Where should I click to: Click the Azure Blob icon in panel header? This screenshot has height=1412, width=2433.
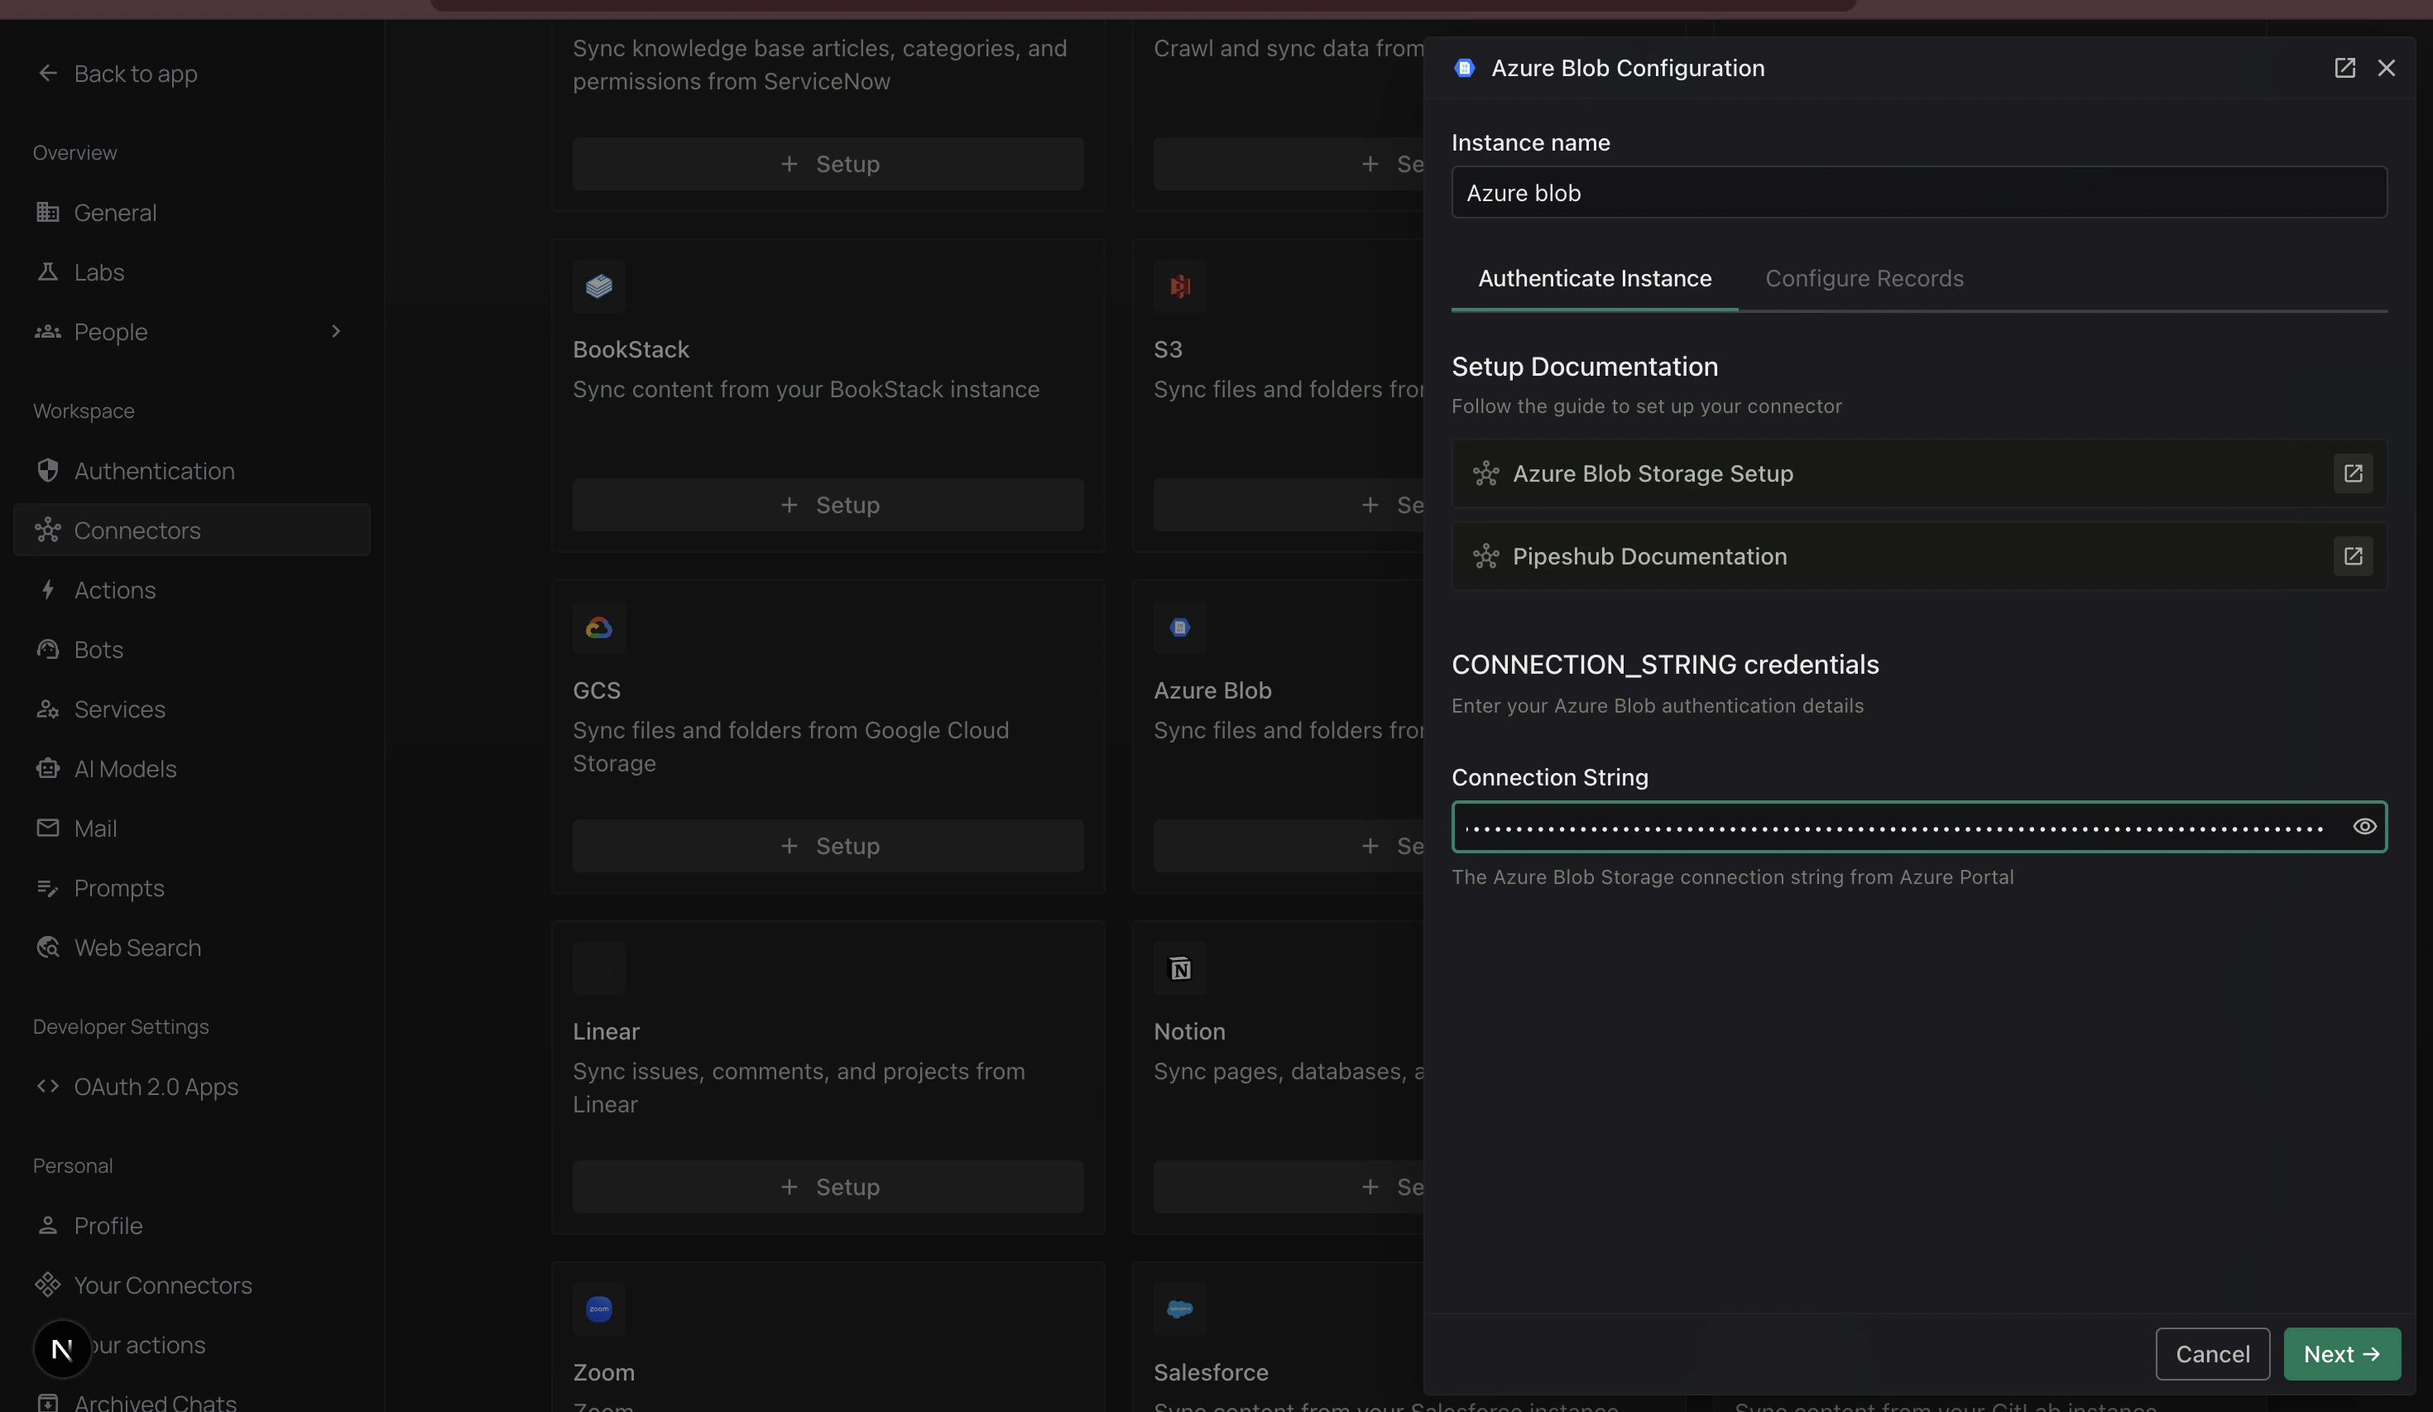click(1464, 68)
